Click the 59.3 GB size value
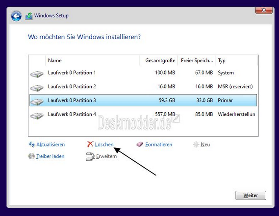The height and width of the screenshot is (216, 279). [167, 100]
